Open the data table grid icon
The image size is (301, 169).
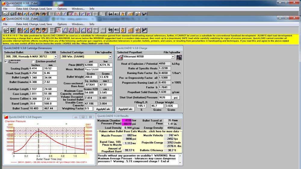52,30
